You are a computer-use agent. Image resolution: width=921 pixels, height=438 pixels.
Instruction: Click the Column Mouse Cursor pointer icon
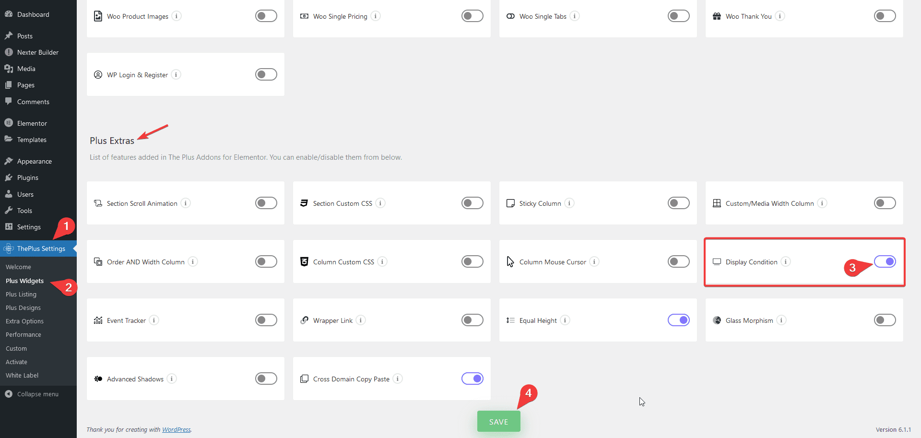click(510, 261)
